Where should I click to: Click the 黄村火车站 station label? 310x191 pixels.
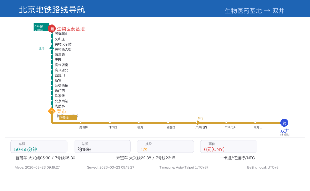coord(63,44)
